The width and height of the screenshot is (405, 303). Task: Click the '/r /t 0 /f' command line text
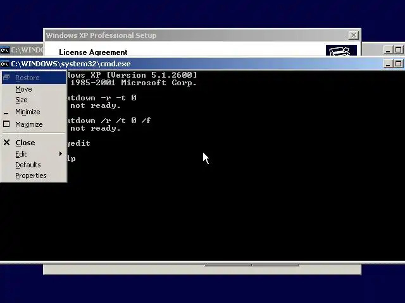(125, 121)
